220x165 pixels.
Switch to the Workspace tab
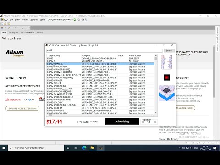point(13,33)
